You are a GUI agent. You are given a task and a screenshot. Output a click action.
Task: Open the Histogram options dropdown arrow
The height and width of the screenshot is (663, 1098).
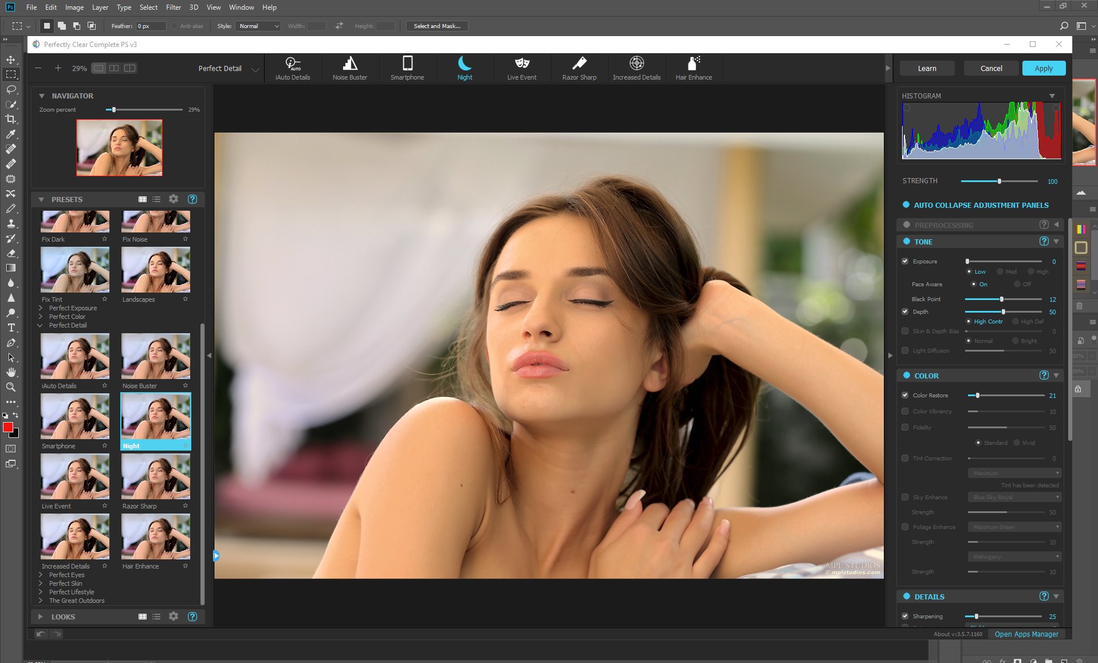click(1052, 96)
